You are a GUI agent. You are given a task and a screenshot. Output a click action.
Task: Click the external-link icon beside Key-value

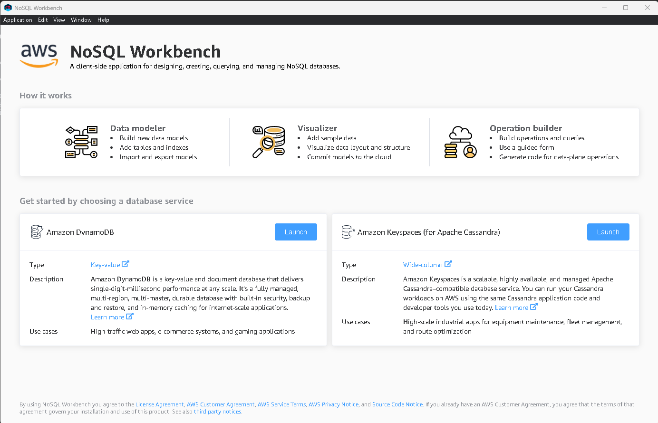pyautogui.click(x=125, y=264)
